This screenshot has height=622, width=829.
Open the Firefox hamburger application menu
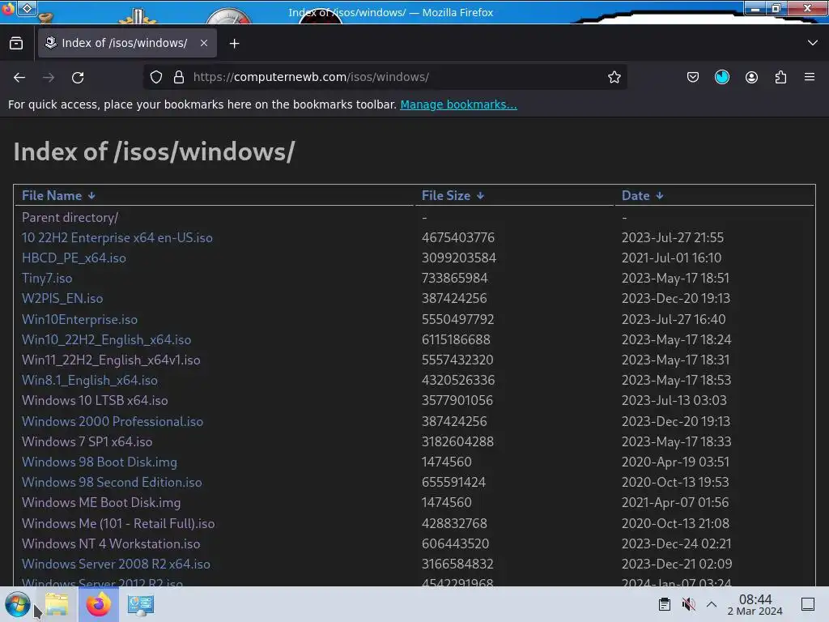810,77
